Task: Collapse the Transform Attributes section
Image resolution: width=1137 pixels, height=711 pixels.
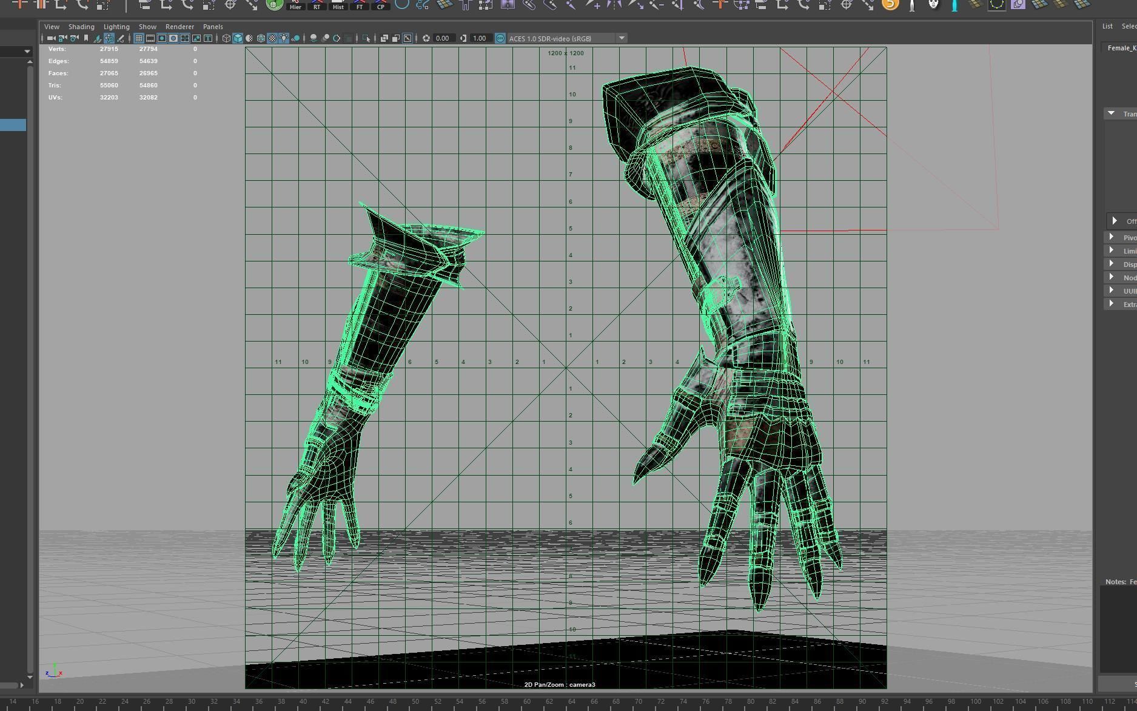Action: click(x=1112, y=113)
